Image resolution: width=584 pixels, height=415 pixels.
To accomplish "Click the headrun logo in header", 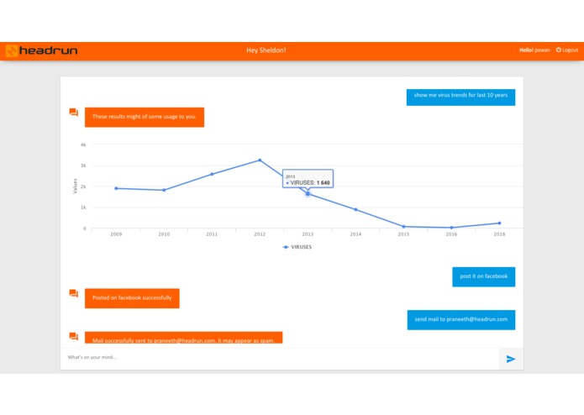I will point(42,50).
